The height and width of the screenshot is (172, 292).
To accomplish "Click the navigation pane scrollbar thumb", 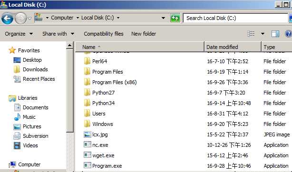I will 69,90.
